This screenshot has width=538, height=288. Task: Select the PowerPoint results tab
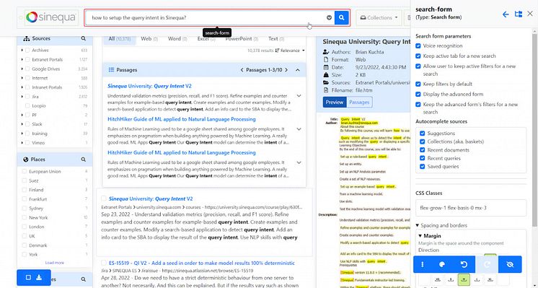tap(242, 39)
